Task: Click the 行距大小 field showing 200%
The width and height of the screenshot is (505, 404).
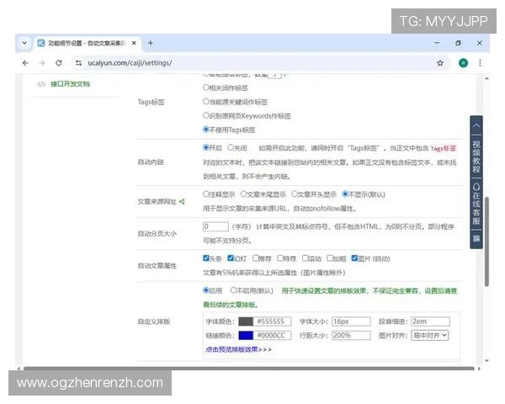Action: pos(351,336)
